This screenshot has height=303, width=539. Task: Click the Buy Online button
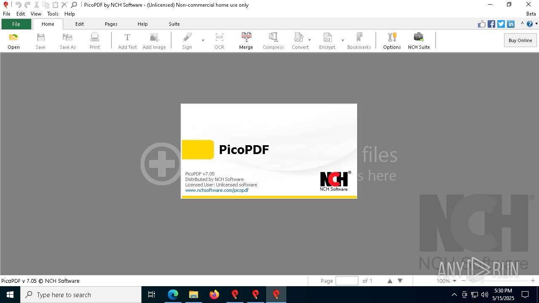[520, 40]
